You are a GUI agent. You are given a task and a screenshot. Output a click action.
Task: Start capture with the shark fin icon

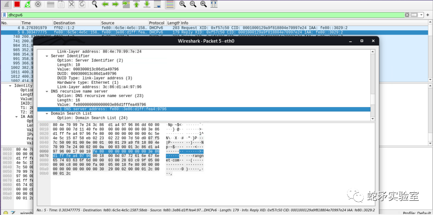(6, 4)
